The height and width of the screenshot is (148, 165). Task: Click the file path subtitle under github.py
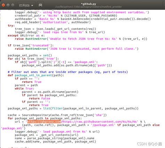coord(88,7)
